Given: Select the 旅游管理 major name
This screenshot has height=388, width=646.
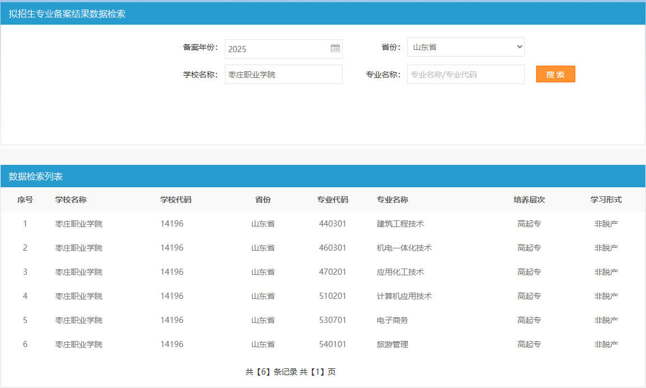Looking at the screenshot, I should (392, 344).
